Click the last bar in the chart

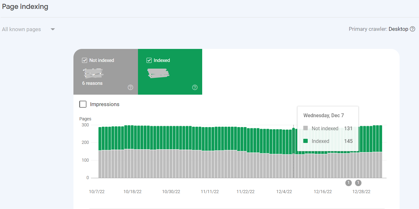click(x=381, y=152)
